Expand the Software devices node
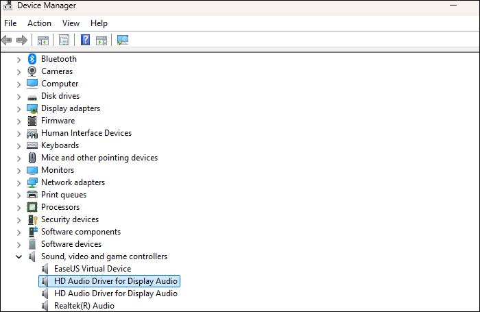480x312 pixels. pos(19,245)
